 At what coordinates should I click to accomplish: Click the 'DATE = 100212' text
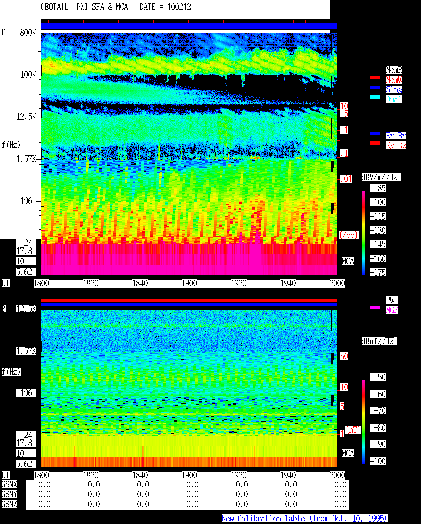pyautogui.click(x=165, y=7)
